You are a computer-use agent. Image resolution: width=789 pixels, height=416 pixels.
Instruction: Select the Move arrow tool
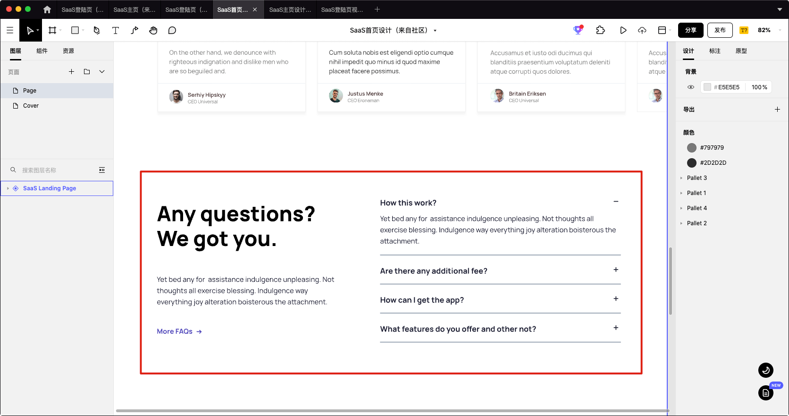coord(30,30)
